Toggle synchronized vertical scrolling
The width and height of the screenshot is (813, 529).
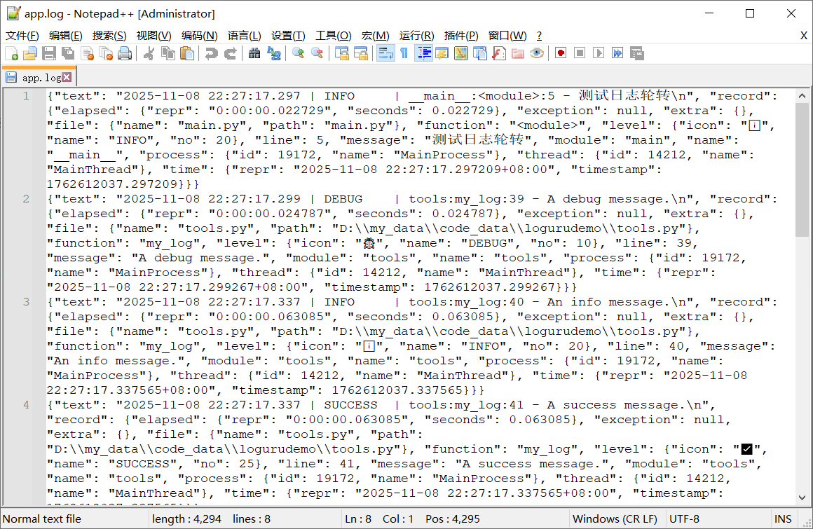[x=342, y=53]
